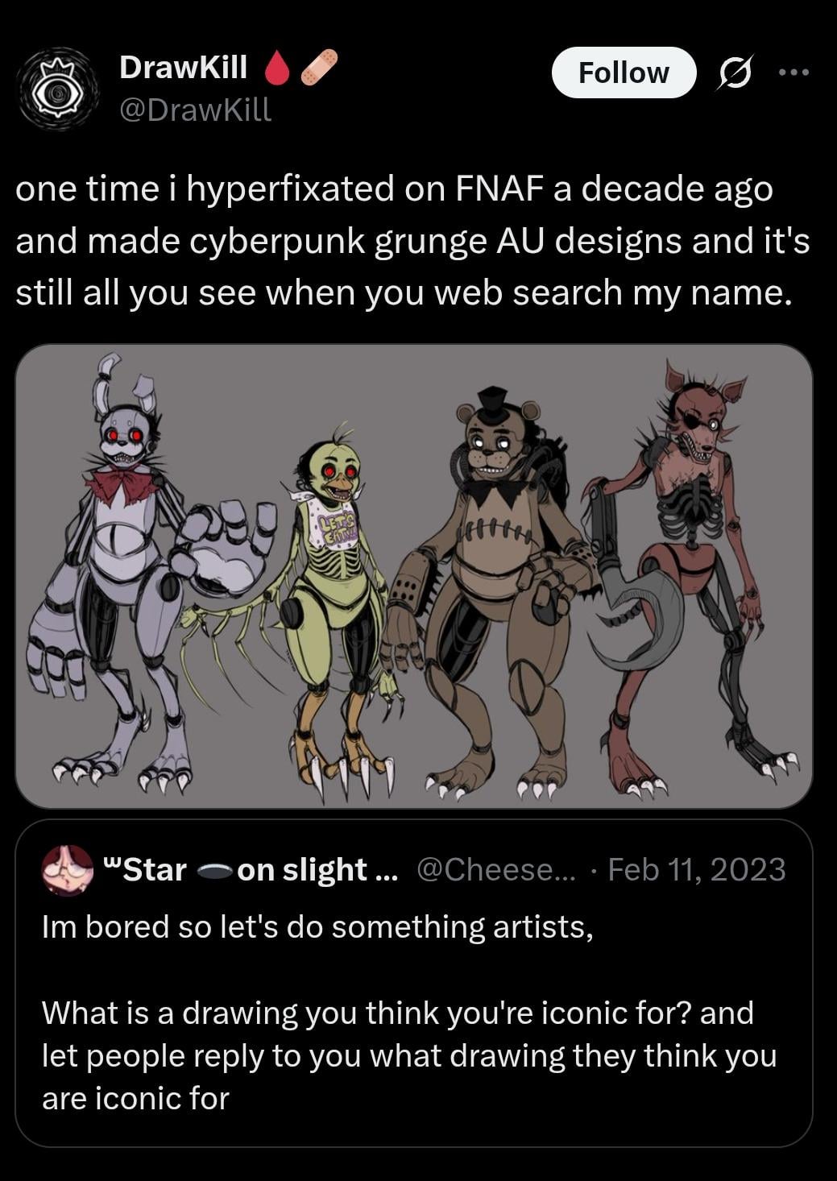837x1181 pixels.
Task: Open the quoted tweet about iconic drawings
Action: tap(414, 983)
